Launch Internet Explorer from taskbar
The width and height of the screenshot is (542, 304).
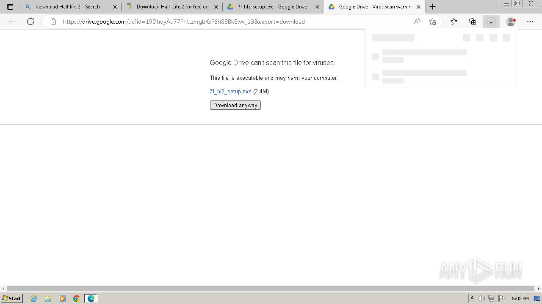(x=34, y=299)
